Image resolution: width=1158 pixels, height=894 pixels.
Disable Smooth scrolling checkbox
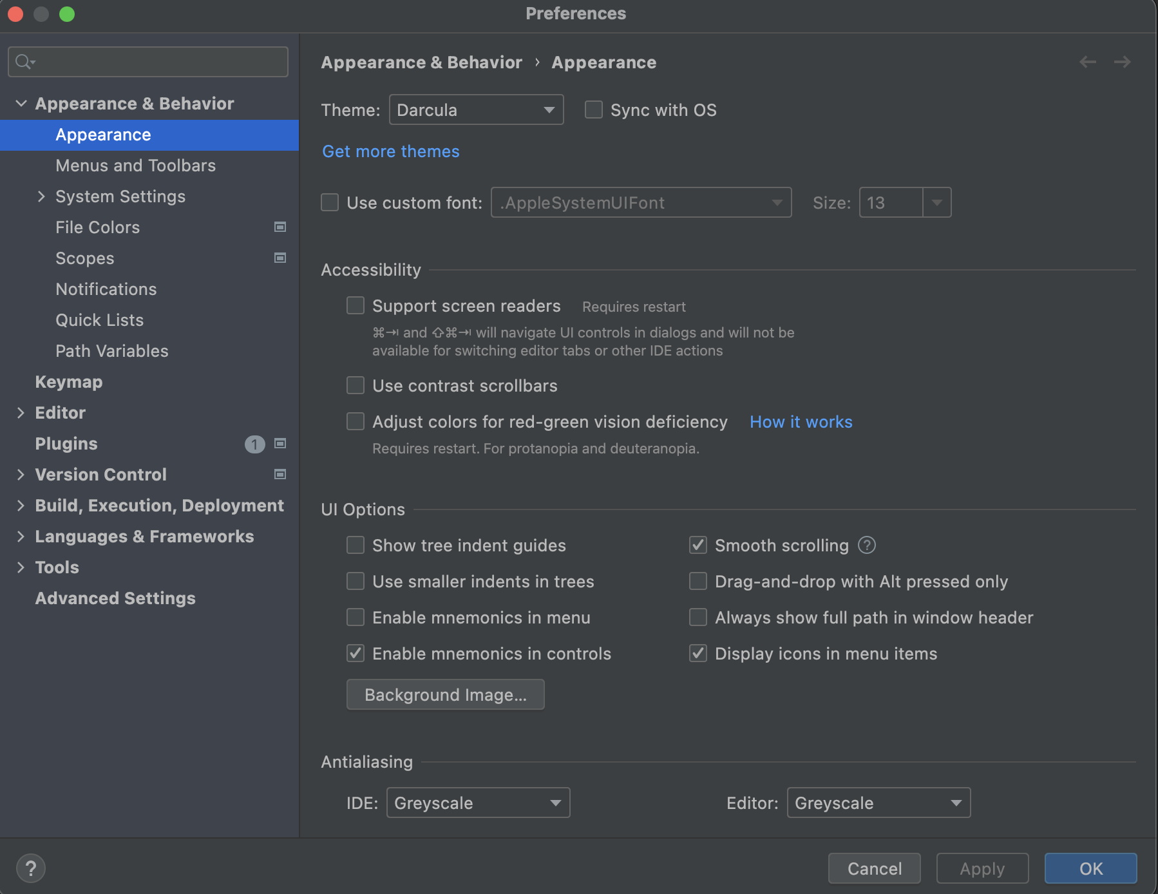[698, 545]
